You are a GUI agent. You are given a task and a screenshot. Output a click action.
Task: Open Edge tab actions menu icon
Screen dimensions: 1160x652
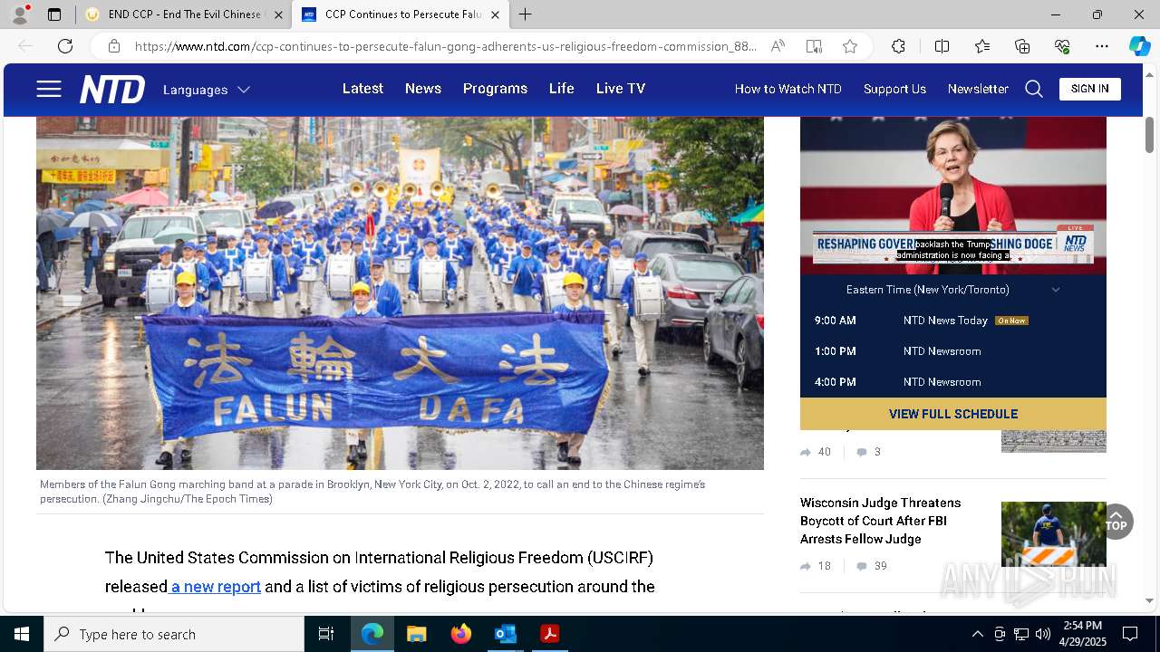tap(54, 14)
